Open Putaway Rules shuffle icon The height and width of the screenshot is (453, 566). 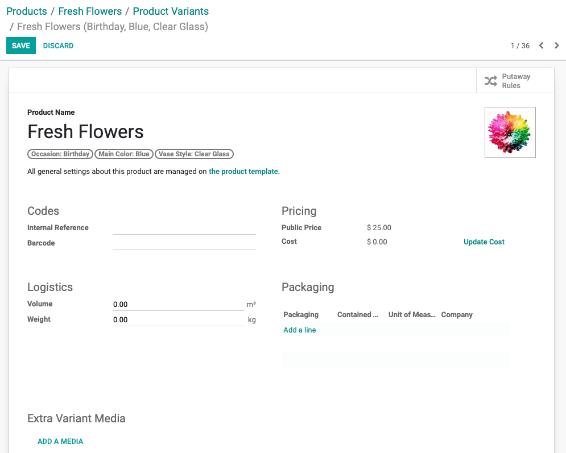pos(490,81)
